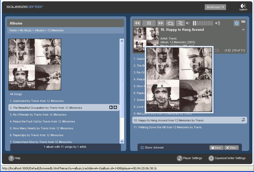Save the current playlist
The height and width of the screenshot is (172, 254).
click(x=216, y=148)
